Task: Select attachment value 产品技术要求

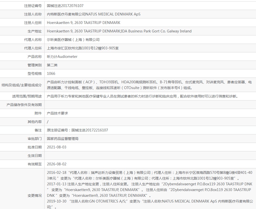Action: point(57,113)
